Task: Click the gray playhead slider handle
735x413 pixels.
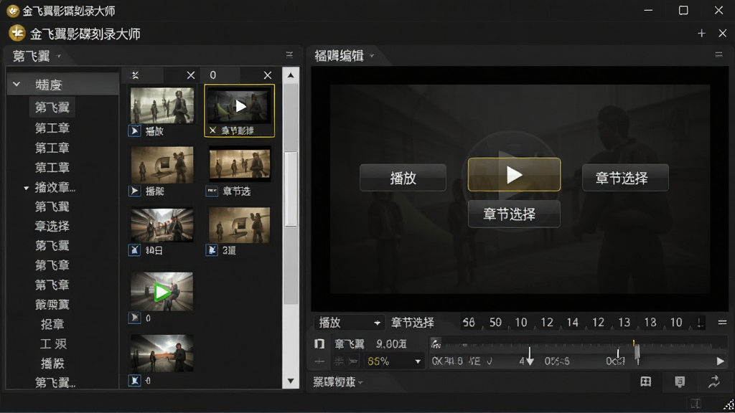Action: click(x=637, y=353)
